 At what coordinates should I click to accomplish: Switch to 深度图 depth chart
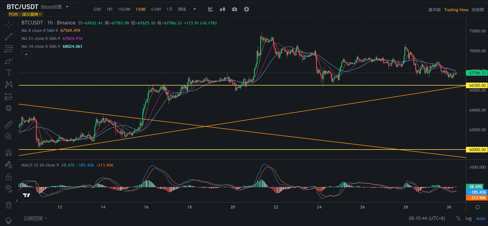(x=477, y=10)
